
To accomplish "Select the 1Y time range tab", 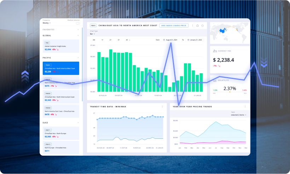I will click(102, 40).
